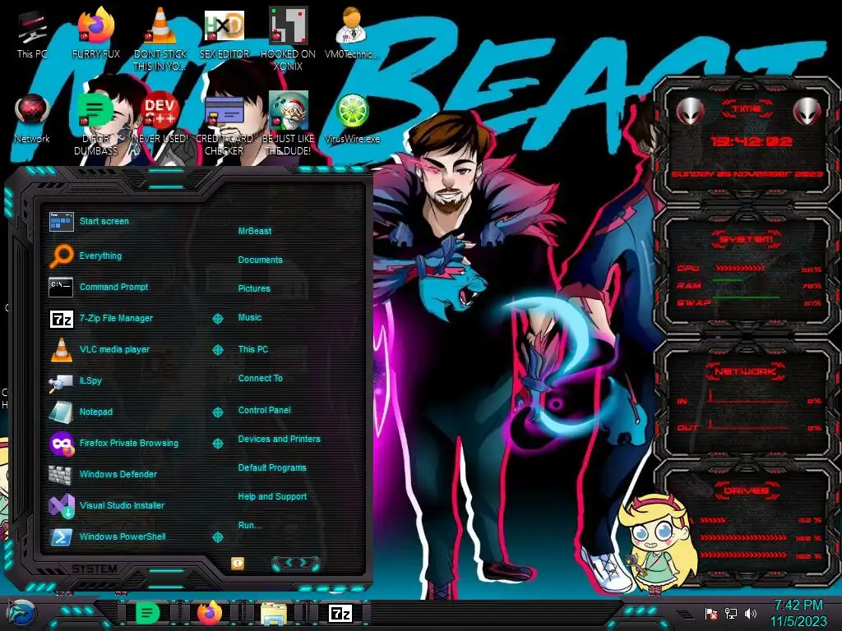Viewport: 842px width, 631px height.
Task: Open VM0Technic desktop icon
Action: click(352, 35)
